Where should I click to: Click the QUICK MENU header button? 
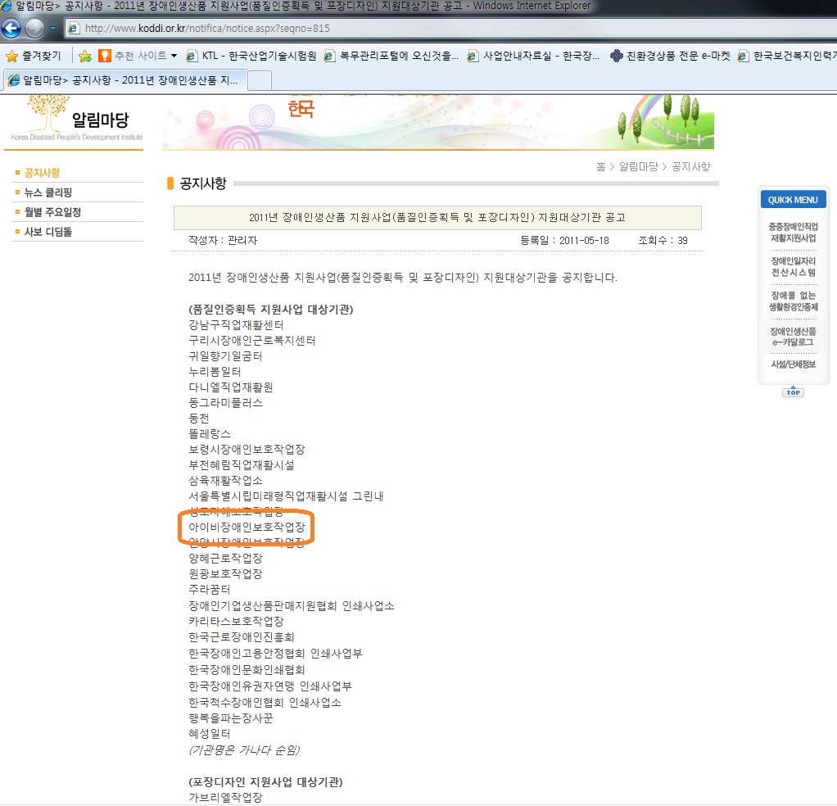coord(794,200)
